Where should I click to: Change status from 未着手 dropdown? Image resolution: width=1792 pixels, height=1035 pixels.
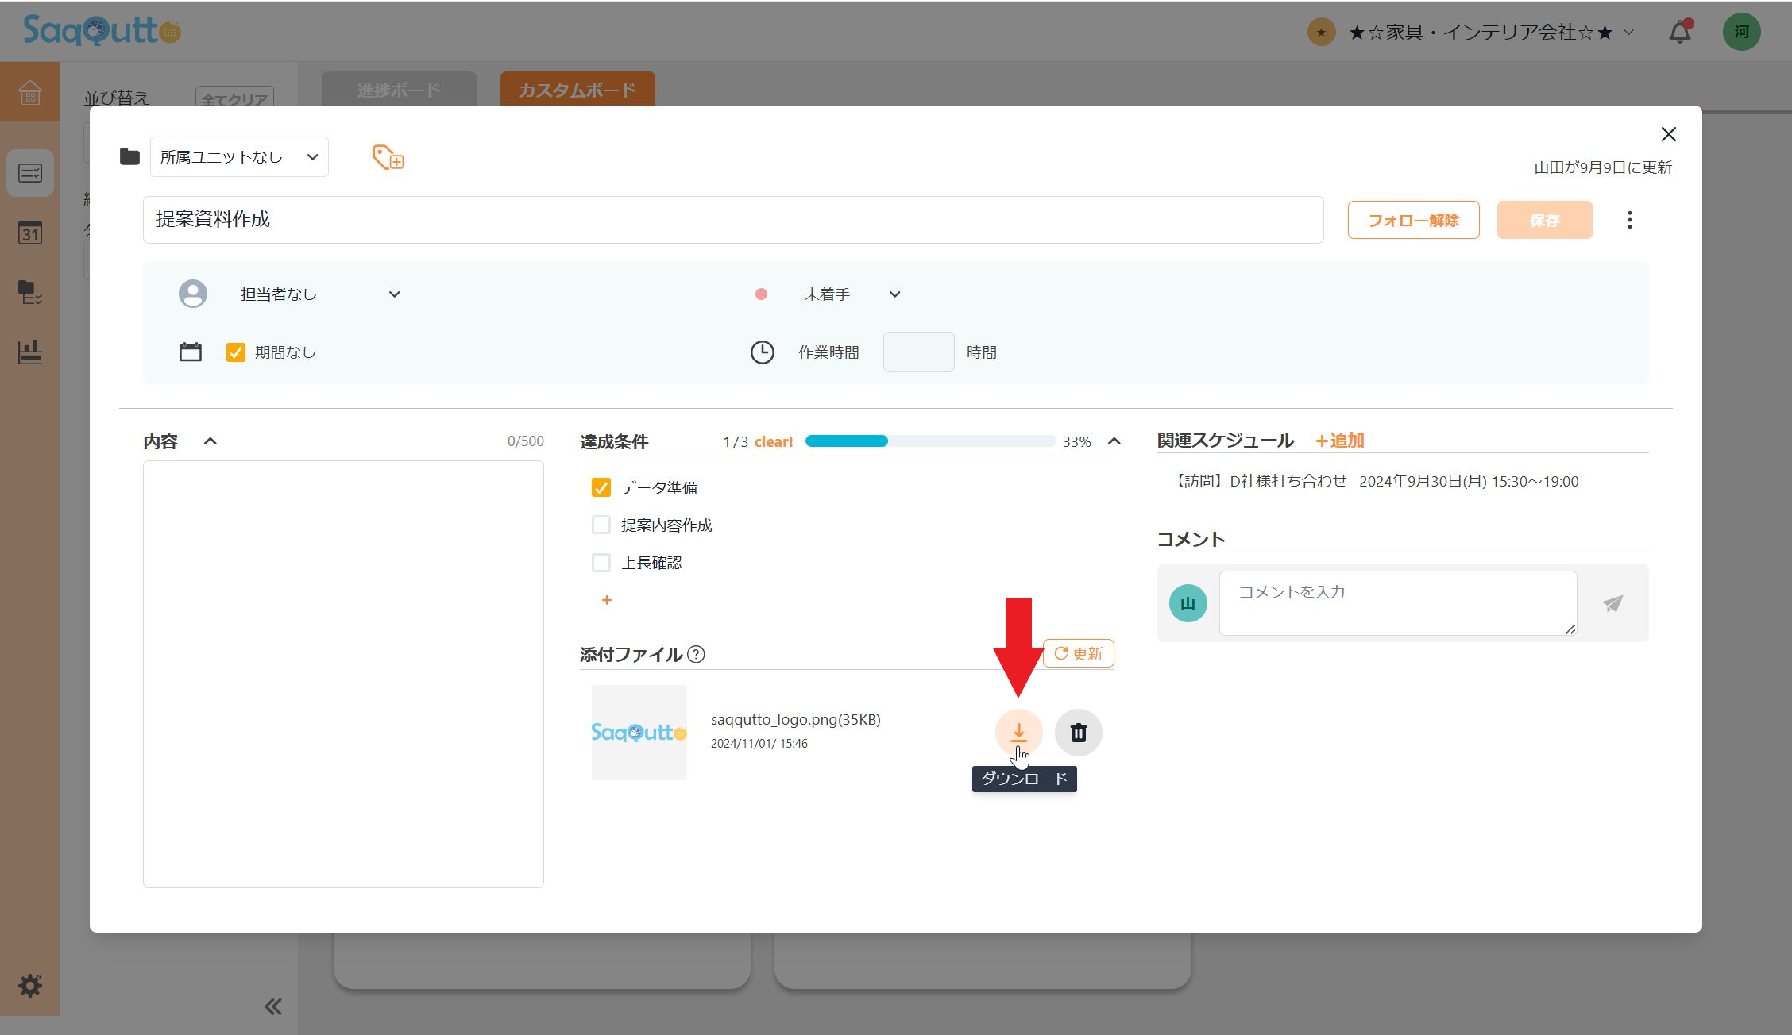(852, 294)
